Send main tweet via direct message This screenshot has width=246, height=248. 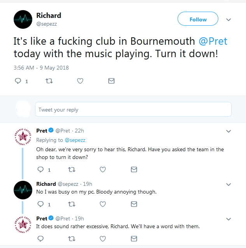111,81
